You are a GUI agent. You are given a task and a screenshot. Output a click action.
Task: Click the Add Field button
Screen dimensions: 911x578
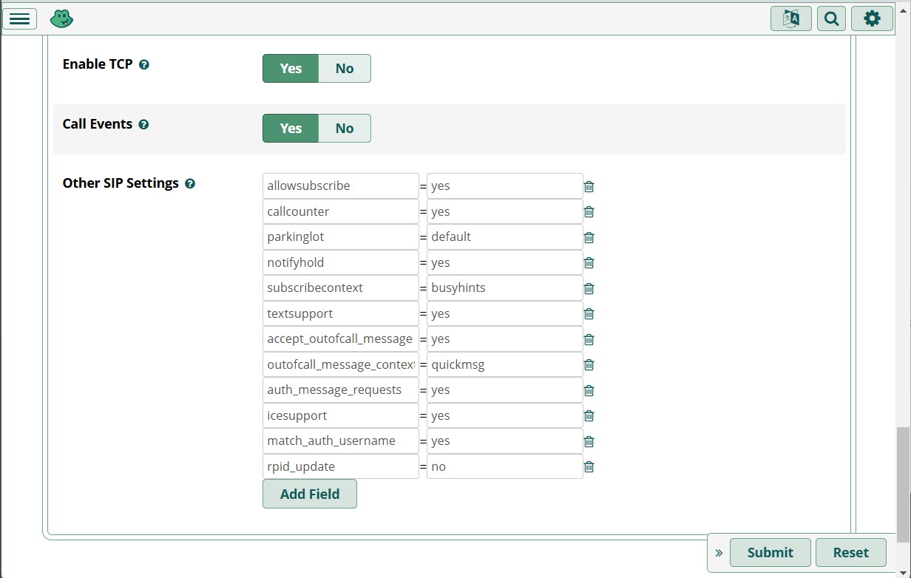(309, 494)
